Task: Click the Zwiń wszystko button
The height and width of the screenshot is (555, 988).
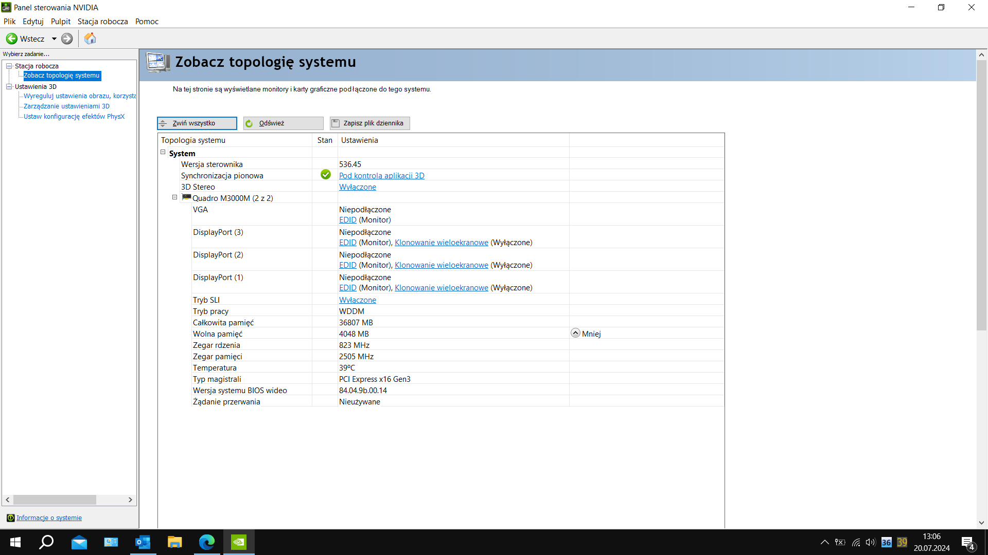Action: (197, 123)
